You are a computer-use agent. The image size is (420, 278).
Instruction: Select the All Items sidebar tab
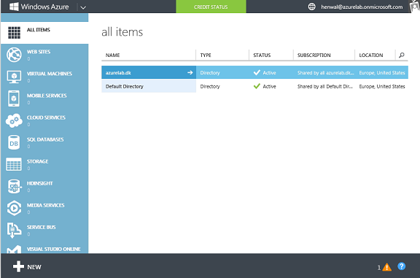(44, 33)
